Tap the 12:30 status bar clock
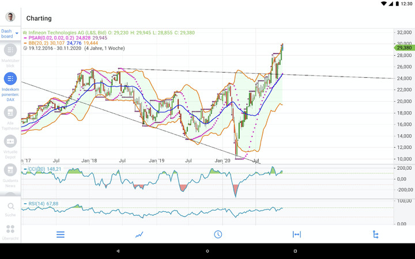This screenshot has height=259, width=415. 406,3
